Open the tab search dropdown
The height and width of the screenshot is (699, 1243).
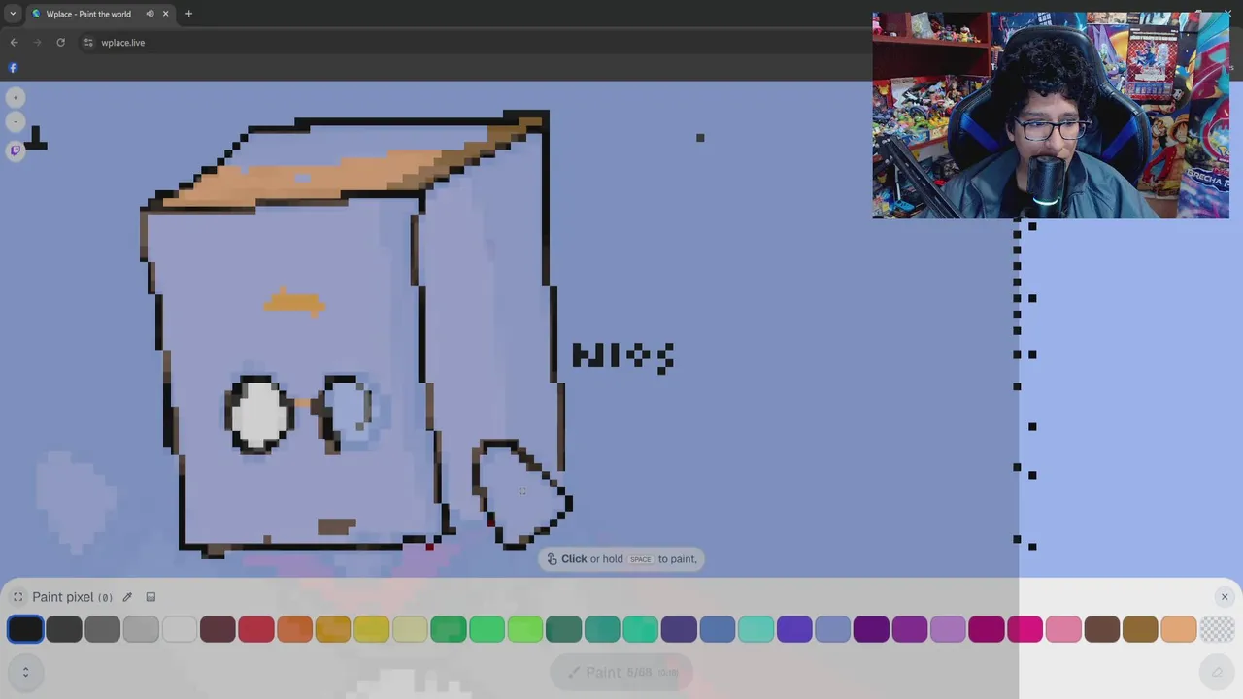pos(13,14)
